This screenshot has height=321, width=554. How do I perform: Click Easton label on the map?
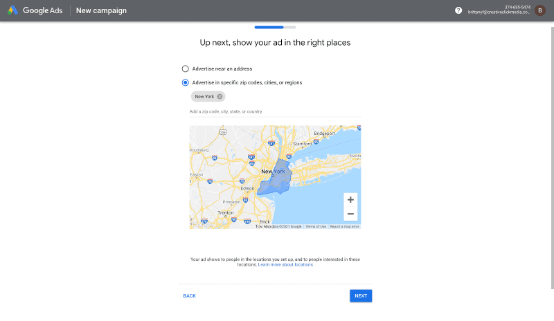coord(197,175)
